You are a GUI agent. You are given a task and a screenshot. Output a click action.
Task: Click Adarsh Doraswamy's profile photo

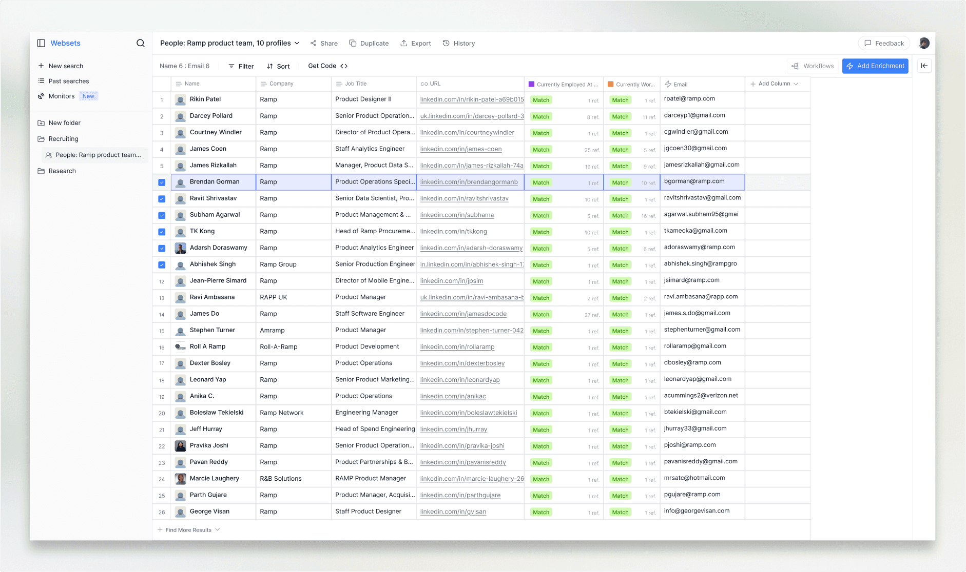(x=181, y=248)
